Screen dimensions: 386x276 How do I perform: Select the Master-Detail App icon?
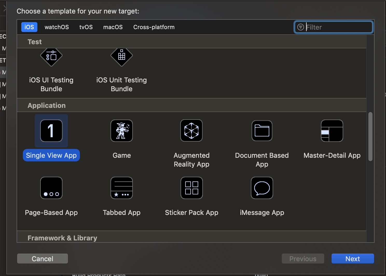[332, 131]
